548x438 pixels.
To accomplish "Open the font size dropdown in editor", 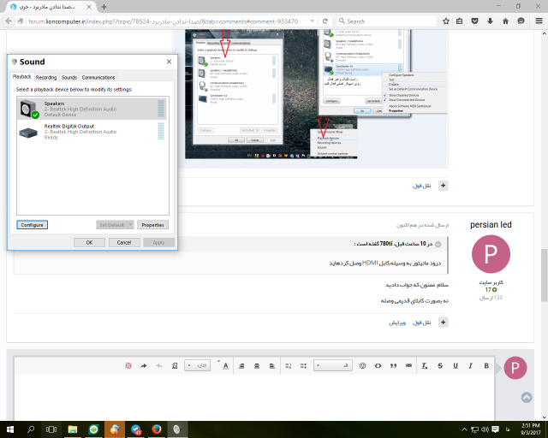I will [x=200, y=365].
